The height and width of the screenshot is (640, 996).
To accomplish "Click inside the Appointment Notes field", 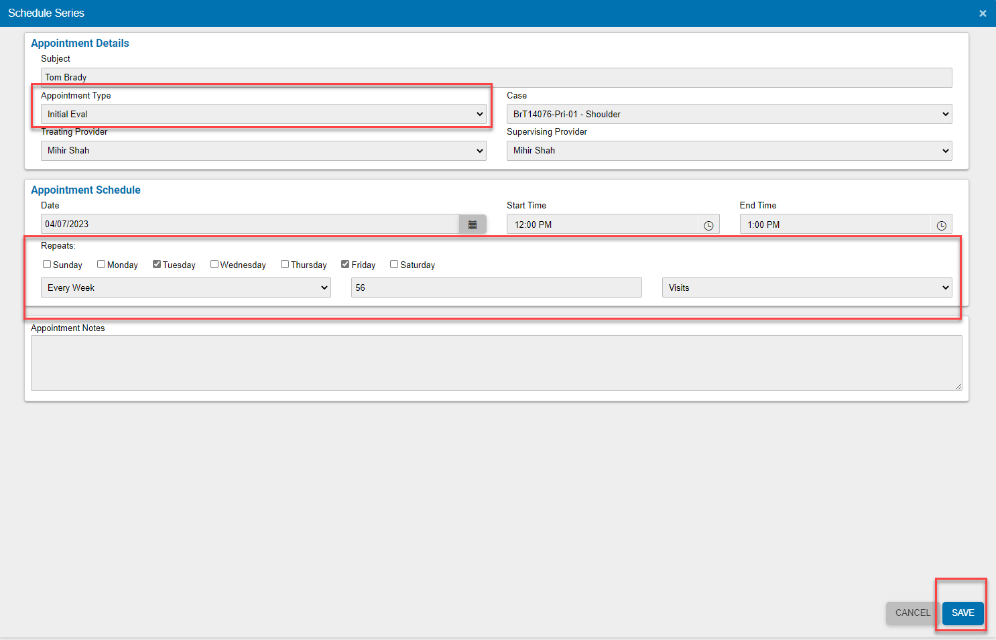I will pos(496,362).
